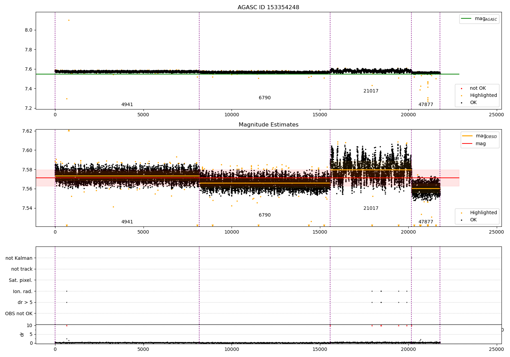The height and width of the screenshot is (357, 510).
Task: Click the 15000 x-axis tick in the bottom plot
Action: coord(320,349)
